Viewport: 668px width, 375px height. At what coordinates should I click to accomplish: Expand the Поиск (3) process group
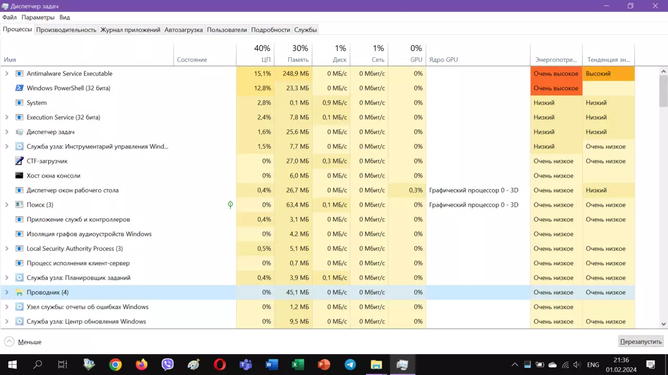[x=7, y=205]
